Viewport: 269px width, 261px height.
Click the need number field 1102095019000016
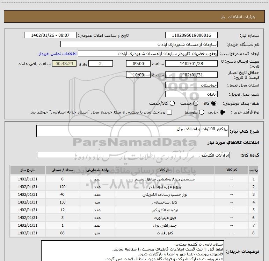pos(191,35)
